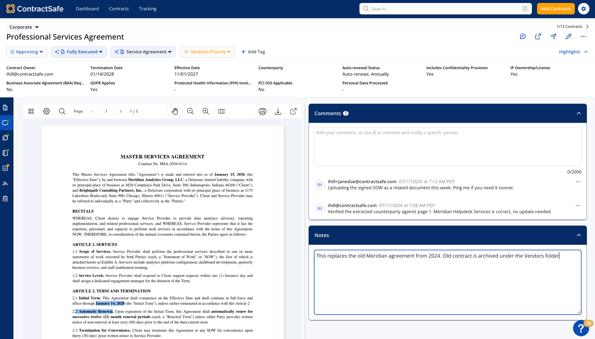Click the comments icon in left sidebar
The width and height of the screenshot is (595, 339).
click(5, 123)
